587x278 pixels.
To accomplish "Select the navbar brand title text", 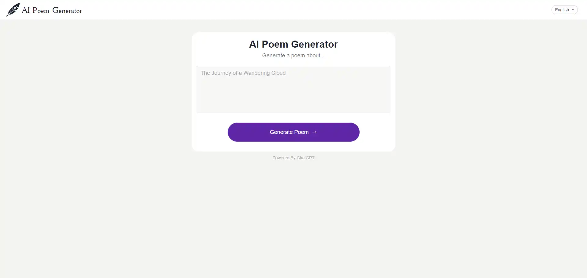I will tap(52, 10).
